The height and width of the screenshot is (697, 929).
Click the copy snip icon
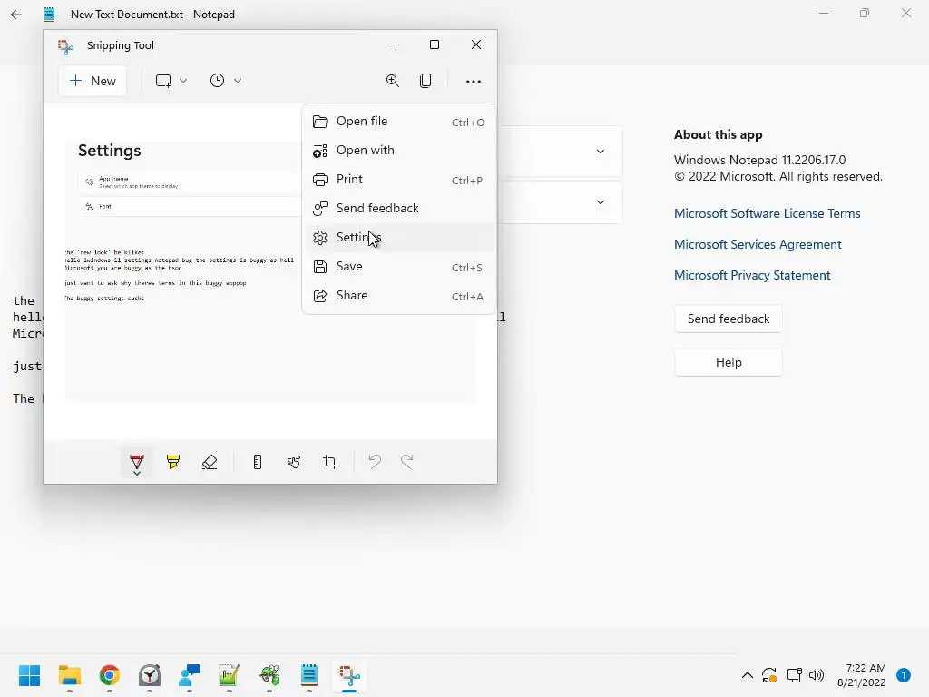click(x=425, y=81)
